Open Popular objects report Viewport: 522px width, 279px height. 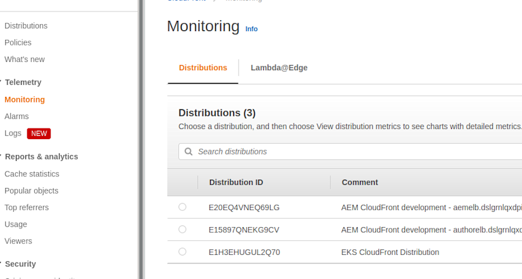click(x=32, y=191)
